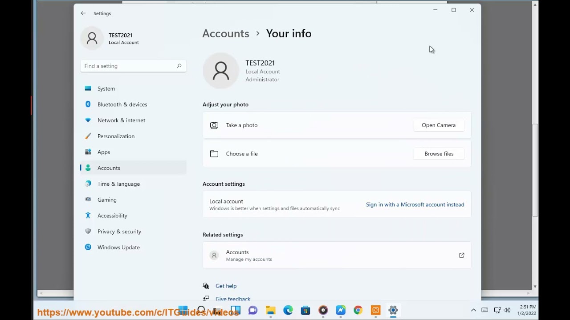Open Microsoft Store from the taskbar

(305, 310)
